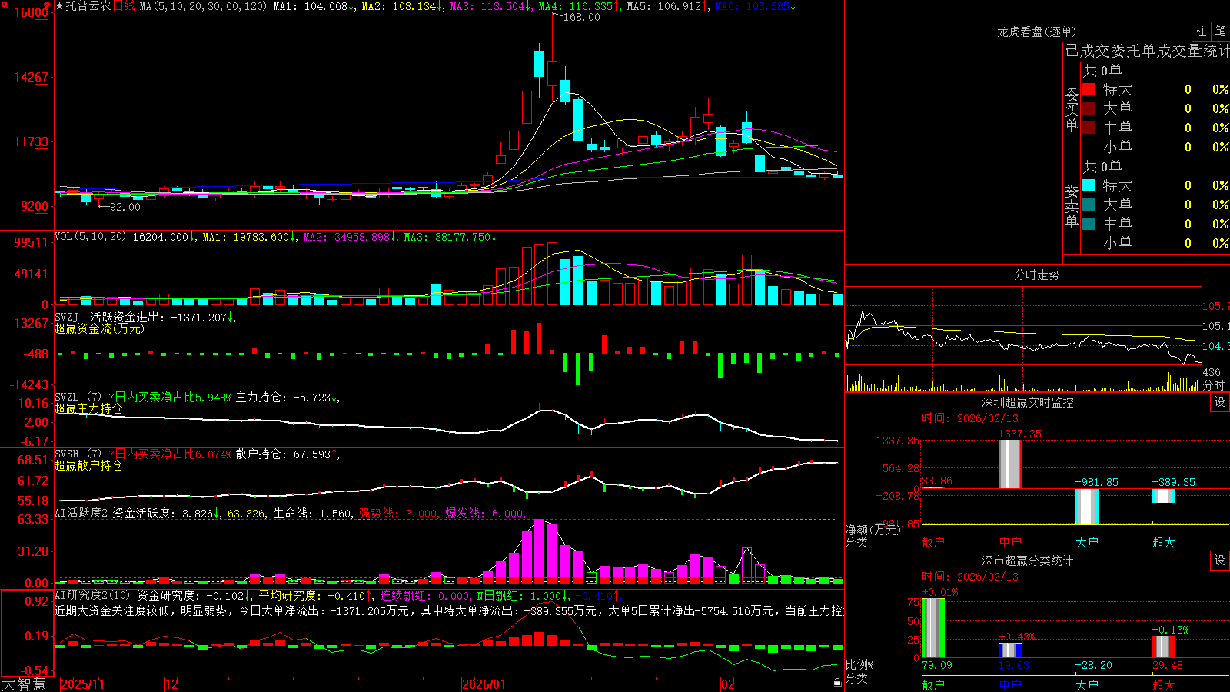Viewport: 1230px width, 692px height.
Task: Click the 深圳超赢实时监控 panel title
Action: 1028,402
